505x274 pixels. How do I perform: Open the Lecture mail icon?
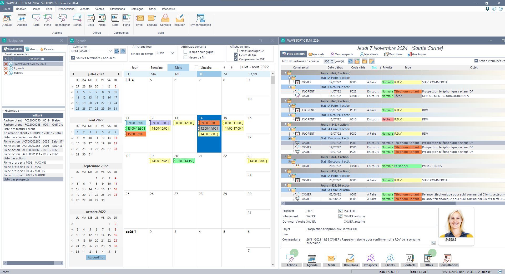point(152,20)
